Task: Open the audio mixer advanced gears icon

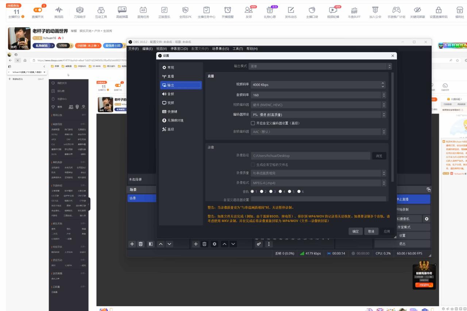Action: (x=259, y=244)
